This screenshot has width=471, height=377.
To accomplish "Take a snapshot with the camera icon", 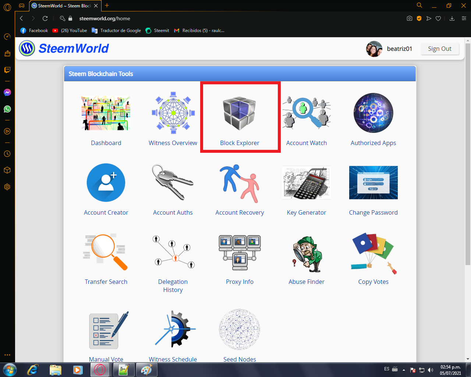I will [x=409, y=18].
